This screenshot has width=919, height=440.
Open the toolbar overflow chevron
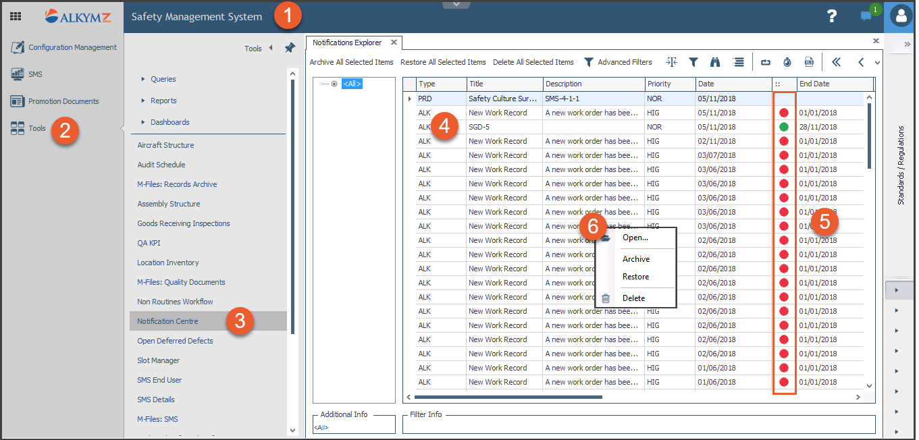click(x=876, y=63)
